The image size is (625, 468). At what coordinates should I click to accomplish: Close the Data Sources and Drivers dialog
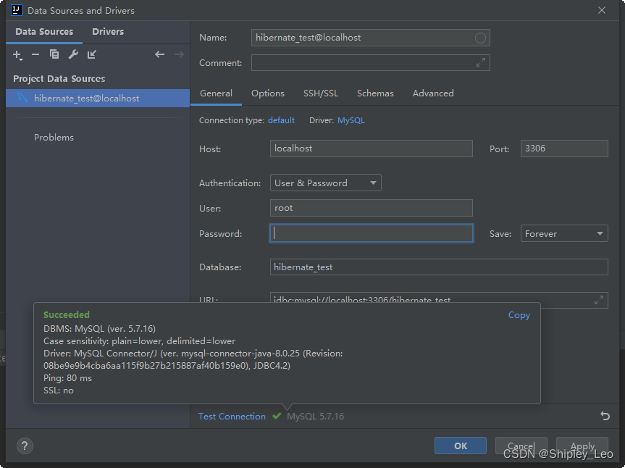(x=602, y=10)
